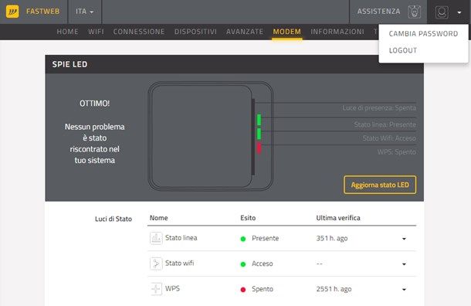Image resolution: width=471 pixels, height=306 pixels.
Task: Expand the Stato wifi row details
Action: click(x=404, y=264)
